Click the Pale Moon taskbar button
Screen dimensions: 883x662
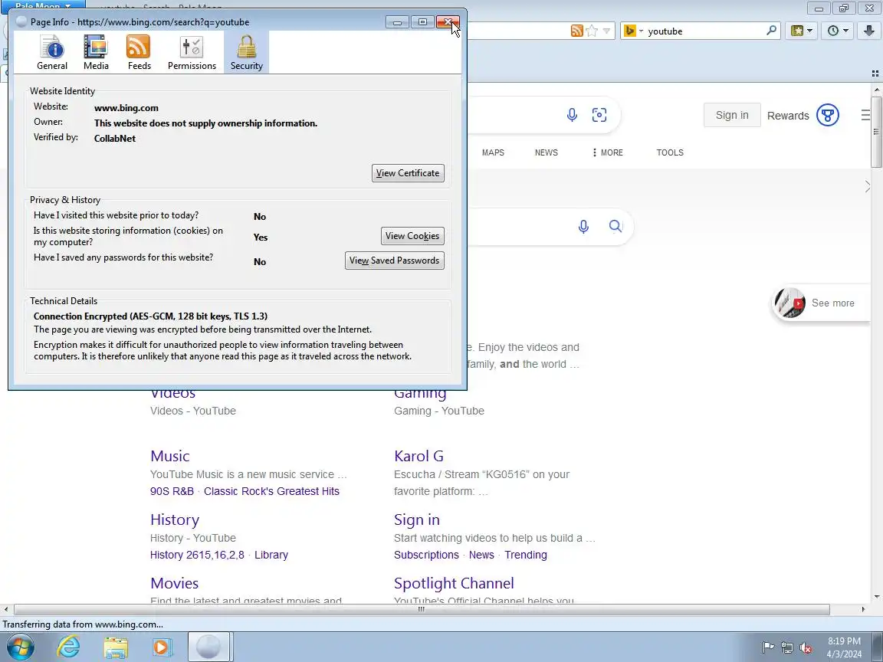pyautogui.click(x=208, y=647)
